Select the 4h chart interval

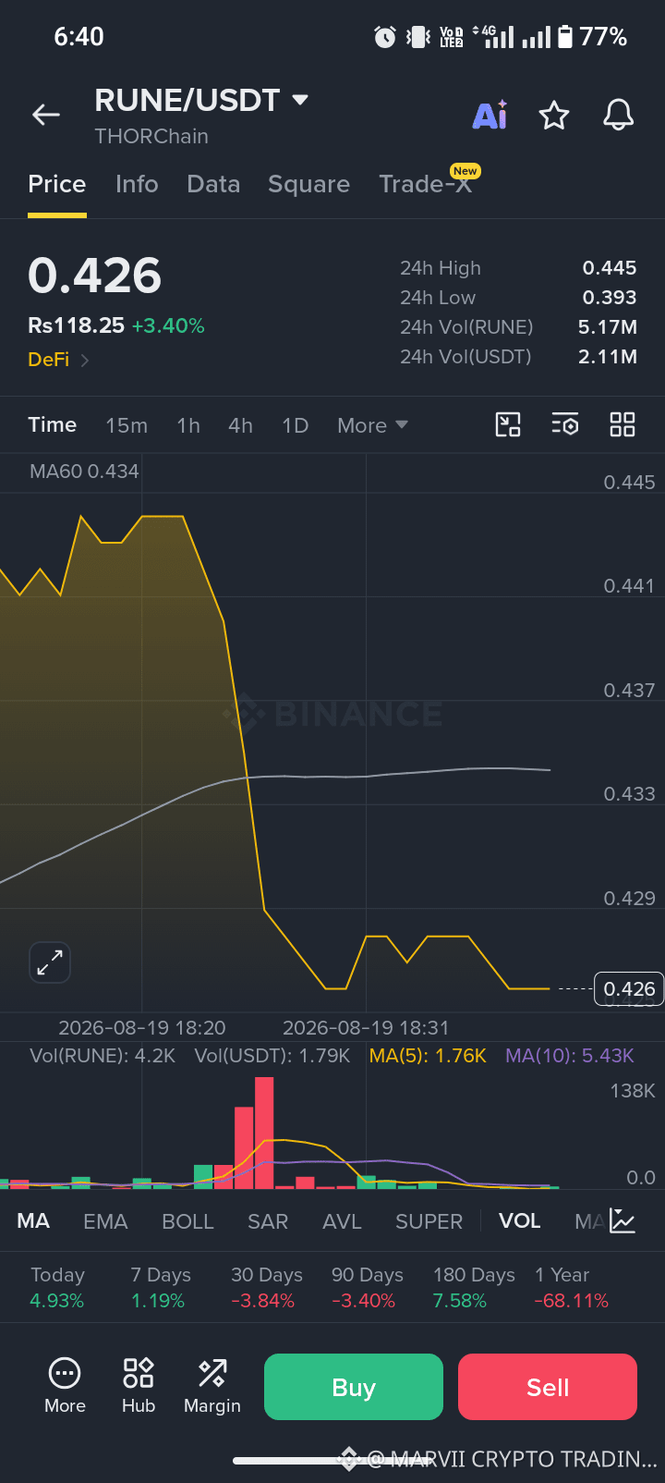(x=240, y=425)
